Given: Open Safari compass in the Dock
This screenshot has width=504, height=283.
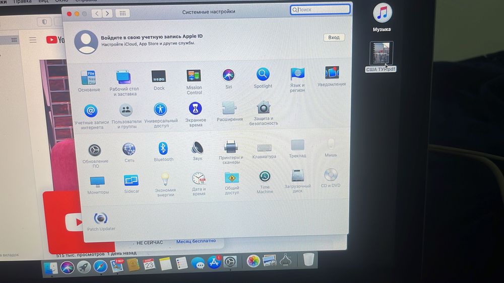Looking at the screenshot, I should (x=100, y=266).
